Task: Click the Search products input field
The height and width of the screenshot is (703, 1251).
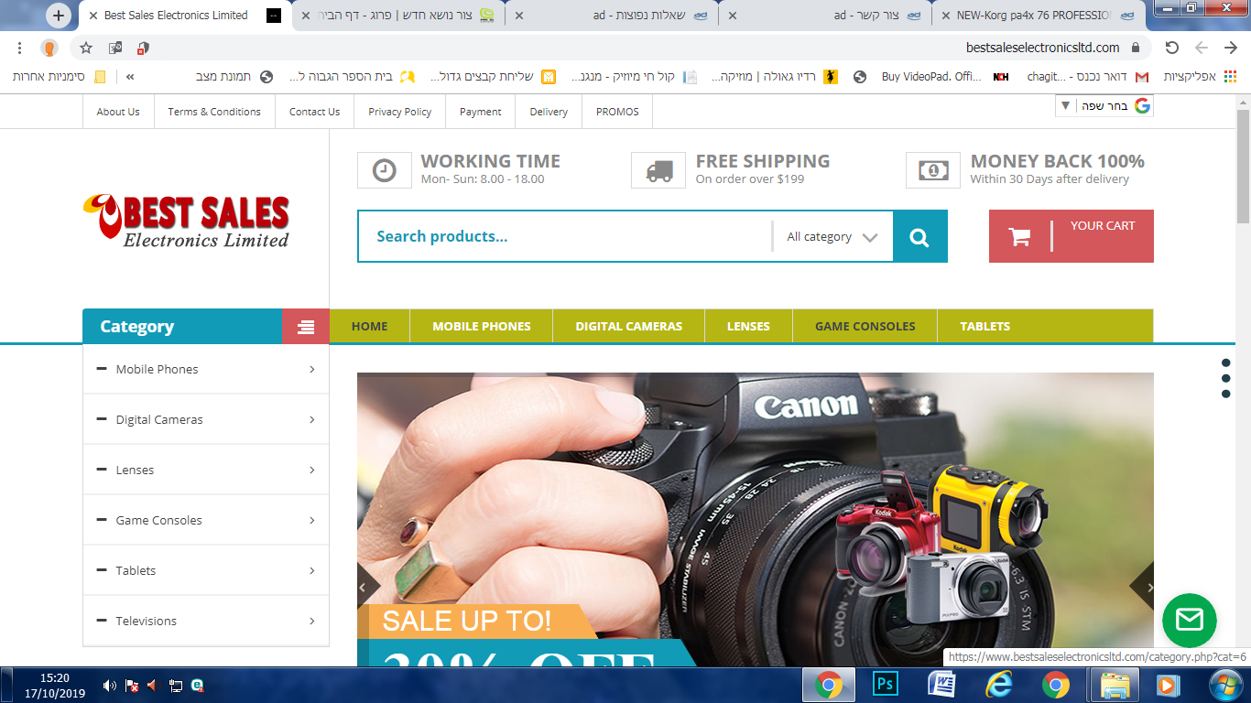Action: pos(564,237)
